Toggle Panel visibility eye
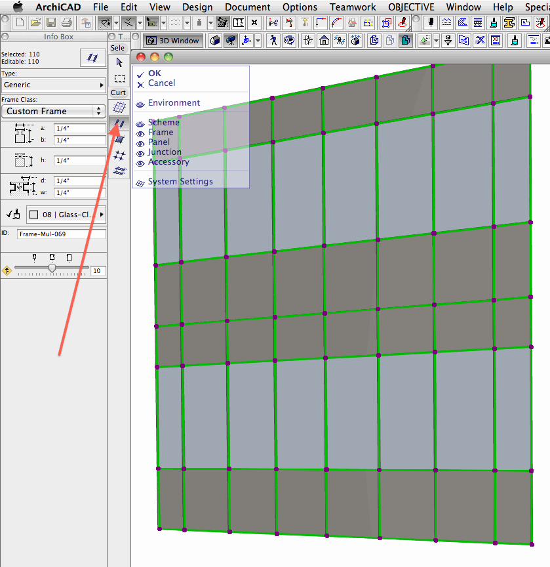 (140, 144)
